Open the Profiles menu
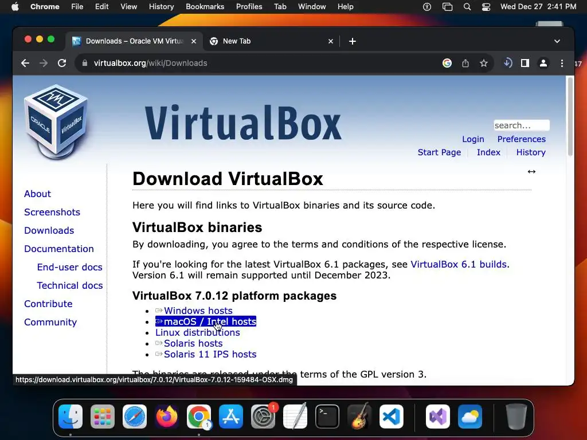Screen dimensions: 587x440 (249, 7)
